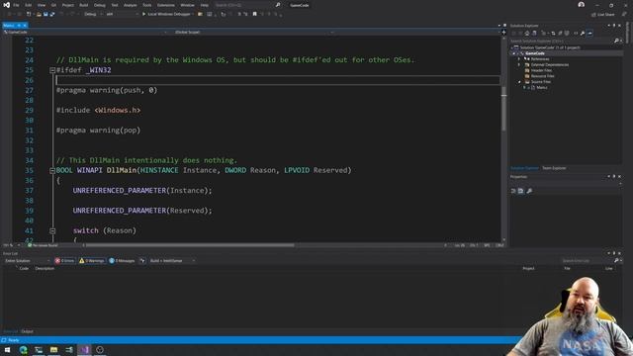
Task: Expand the References node
Action: click(x=519, y=59)
